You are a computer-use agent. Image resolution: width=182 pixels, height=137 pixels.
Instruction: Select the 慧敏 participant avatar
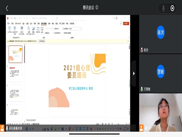(x=161, y=72)
